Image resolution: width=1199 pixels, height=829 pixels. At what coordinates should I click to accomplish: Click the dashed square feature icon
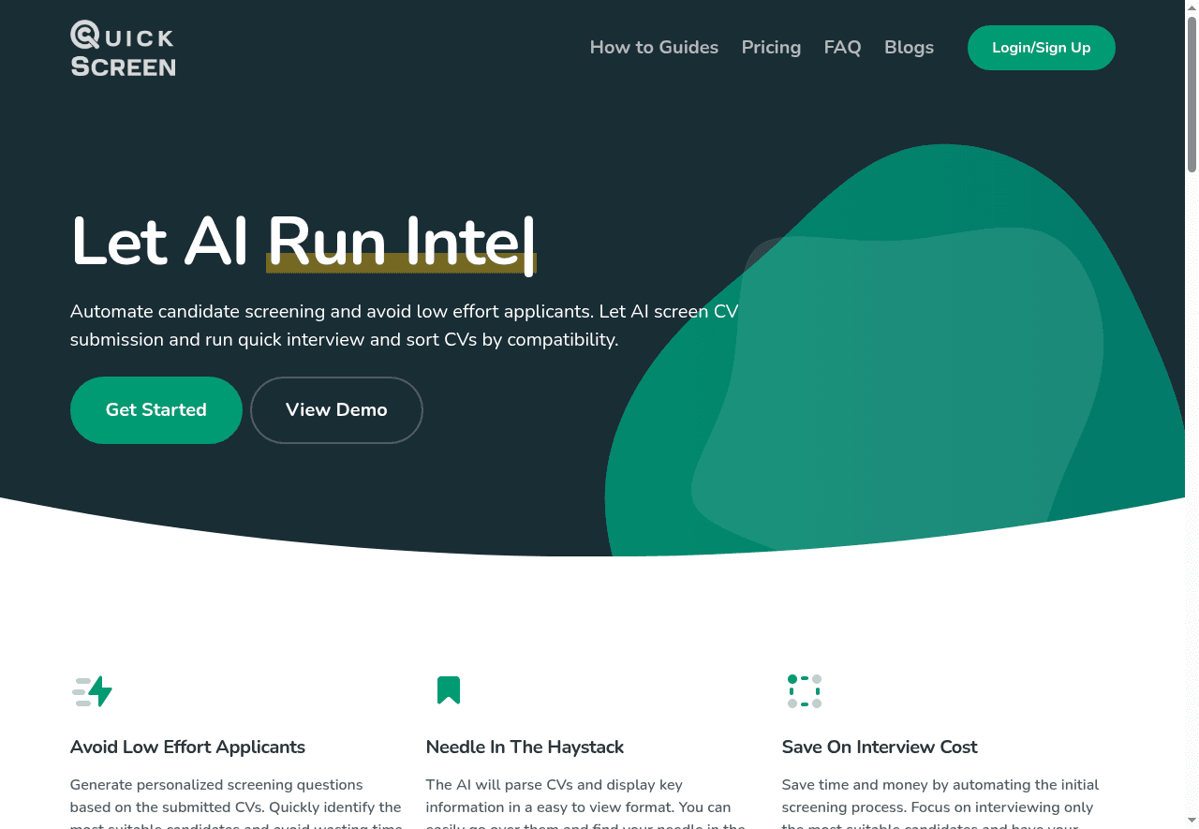coord(804,691)
